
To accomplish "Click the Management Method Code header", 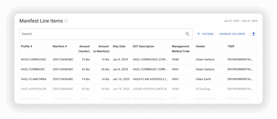I will point(181,49).
